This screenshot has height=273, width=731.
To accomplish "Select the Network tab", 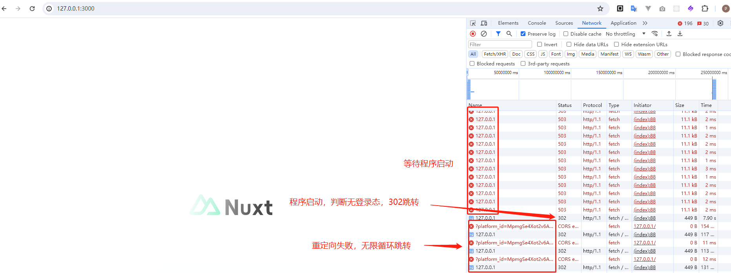I will (592, 23).
